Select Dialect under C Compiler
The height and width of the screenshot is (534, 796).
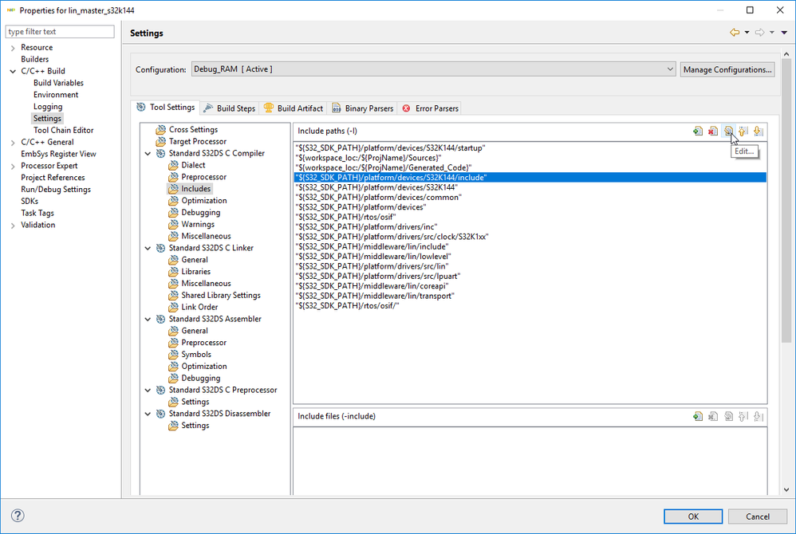193,165
